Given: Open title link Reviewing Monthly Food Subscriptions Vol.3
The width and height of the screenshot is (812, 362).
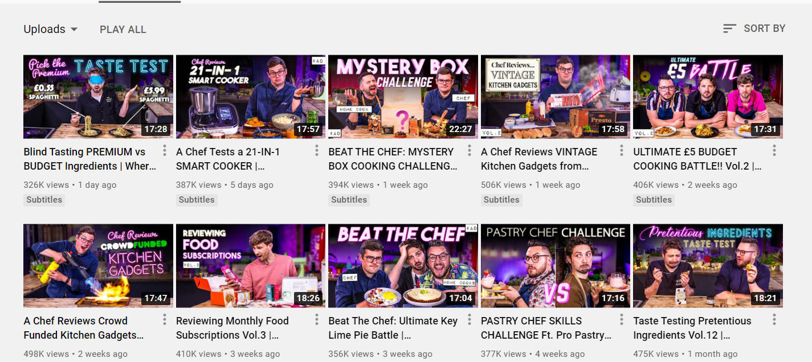Looking at the screenshot, I should [240, 328].
